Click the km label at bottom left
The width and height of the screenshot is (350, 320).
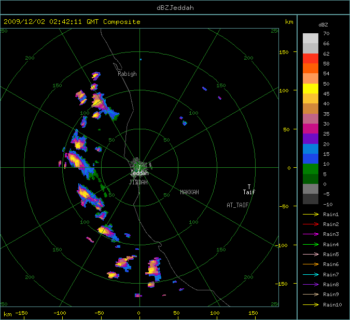tap(8, 314)
